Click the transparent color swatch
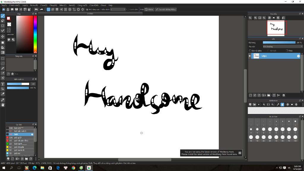Screen dimensions: 304x171 pyautogui.click(x=9, y=24)
